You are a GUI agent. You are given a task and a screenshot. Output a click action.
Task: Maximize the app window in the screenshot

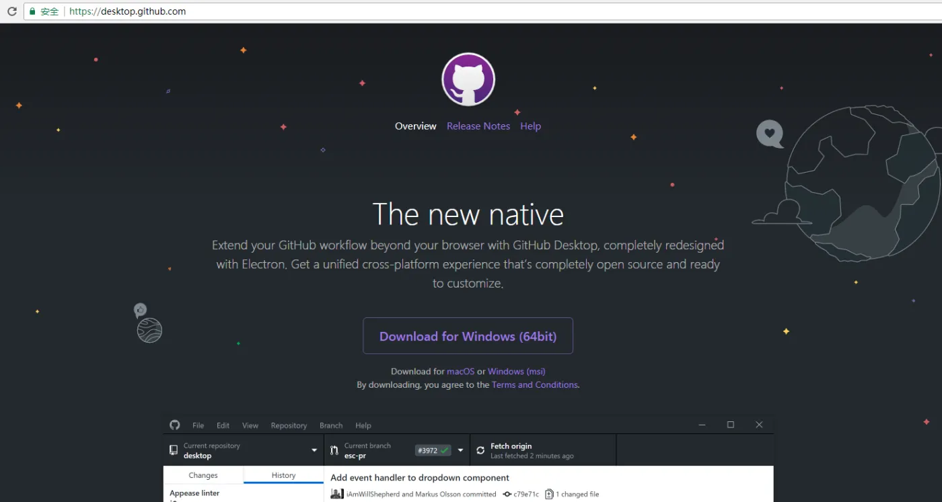(731, 425)
